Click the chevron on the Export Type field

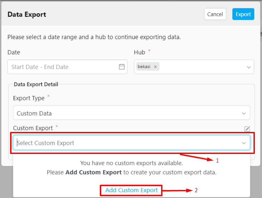(244, 113)
